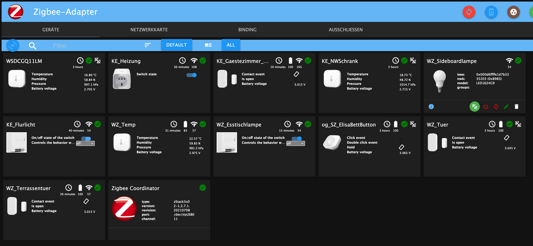Toggle KE_Flurlicht on/off switch

[86, 138]
